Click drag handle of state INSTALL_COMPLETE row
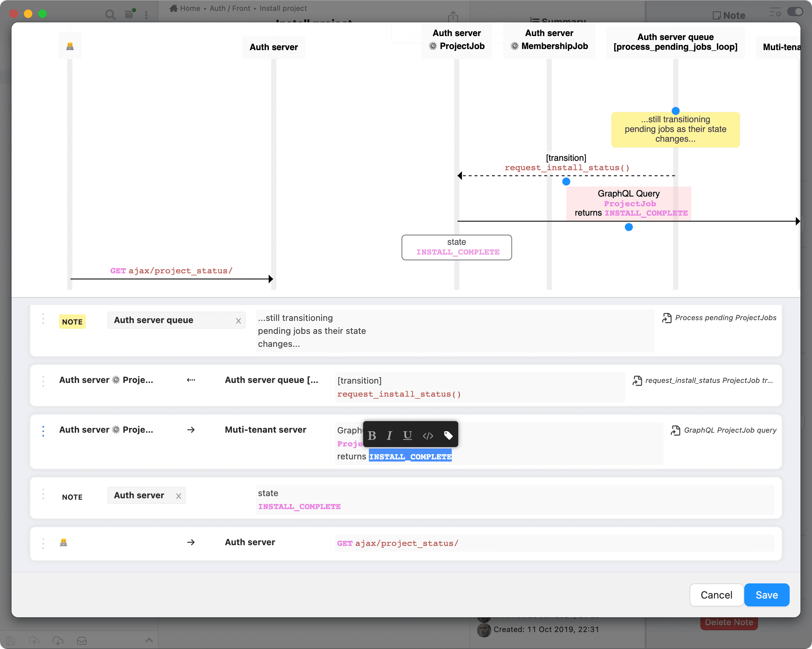 43,494
